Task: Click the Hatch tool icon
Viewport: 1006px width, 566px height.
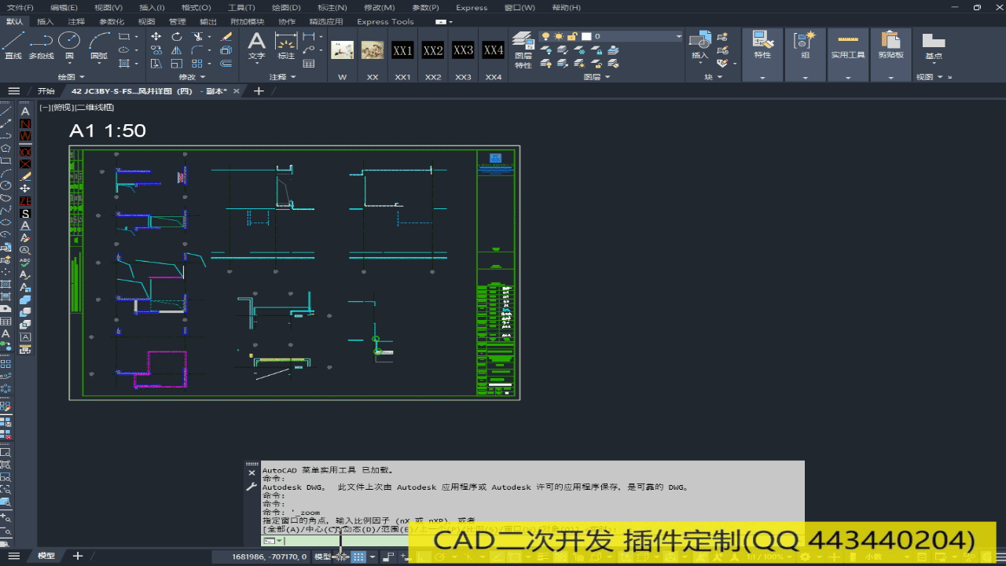Action: 123,64
